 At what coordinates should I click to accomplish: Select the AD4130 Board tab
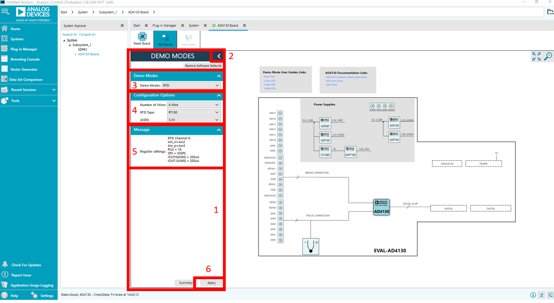228,25
